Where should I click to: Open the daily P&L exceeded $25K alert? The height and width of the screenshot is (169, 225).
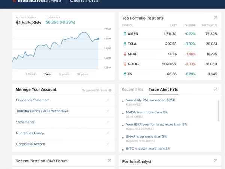150,100
